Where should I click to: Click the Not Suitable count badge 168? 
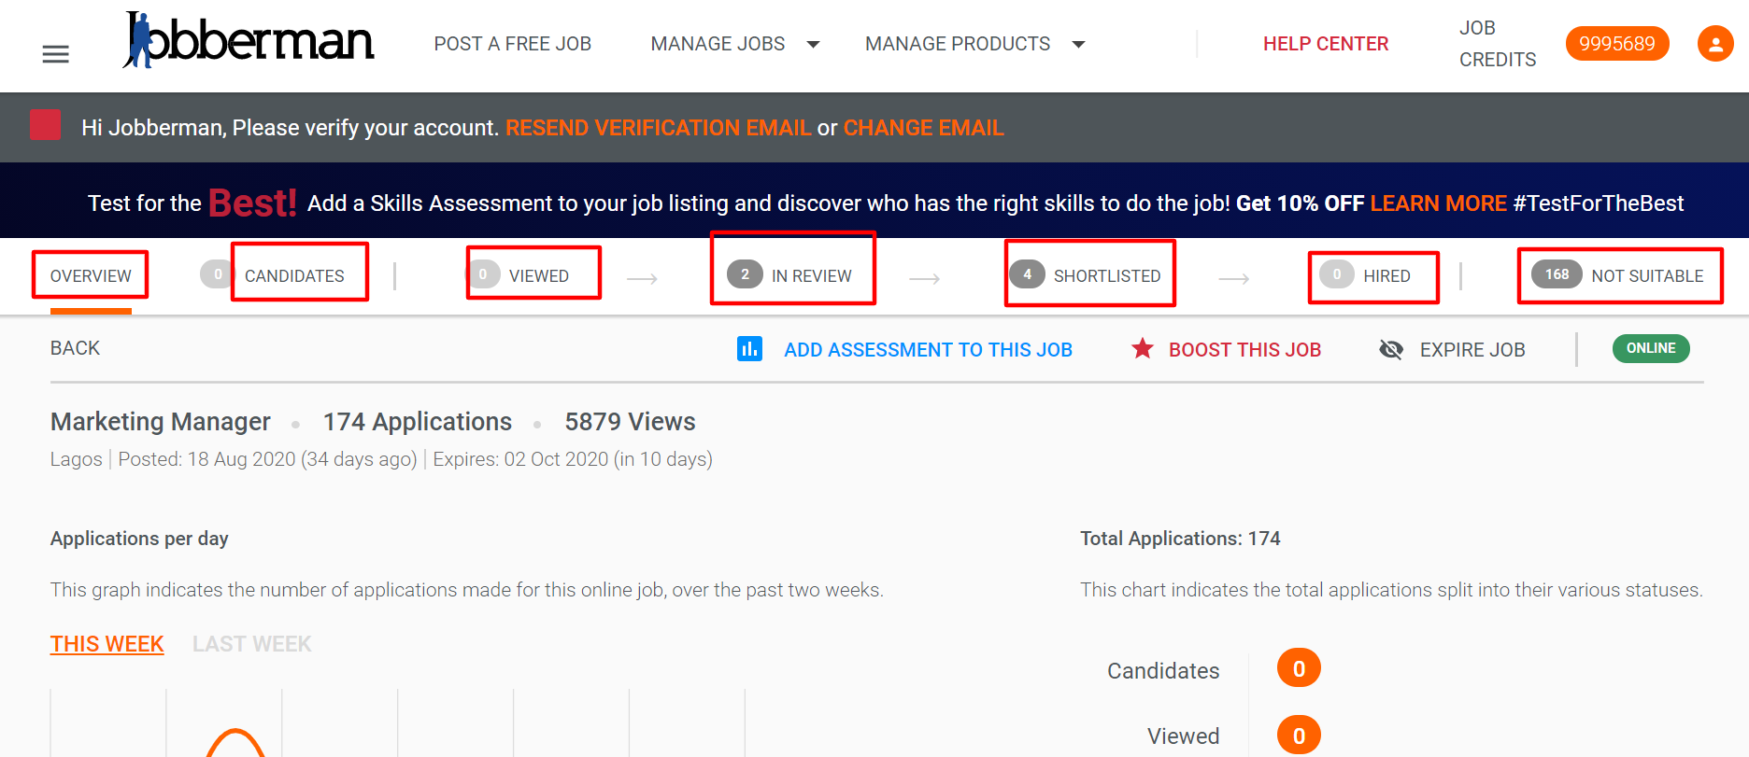click(1557, 274)
